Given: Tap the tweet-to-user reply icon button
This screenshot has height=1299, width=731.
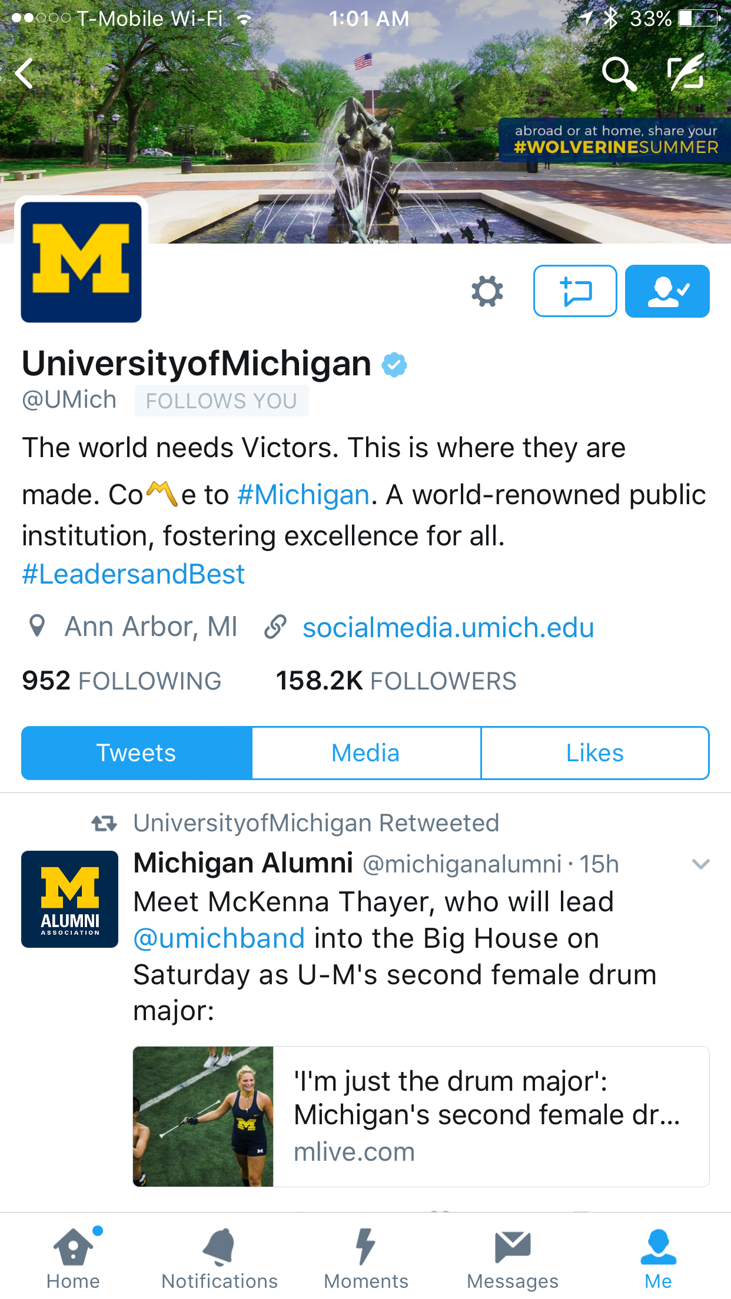Looking at the screenshot, I should pos(575,291).
